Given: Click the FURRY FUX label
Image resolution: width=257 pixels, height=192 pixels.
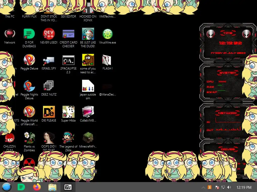Looking at the screenshot, I should pyautogui.click(x=29, y=16).
